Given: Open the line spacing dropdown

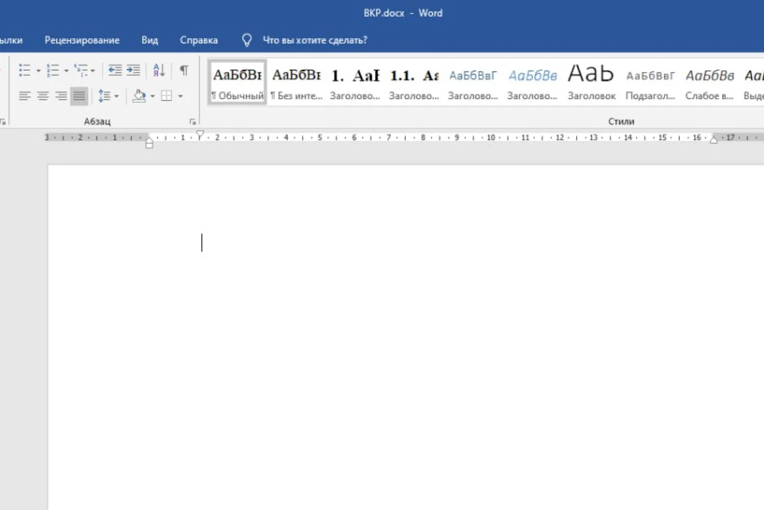Looking at the screenshot, I should [108, 96].
